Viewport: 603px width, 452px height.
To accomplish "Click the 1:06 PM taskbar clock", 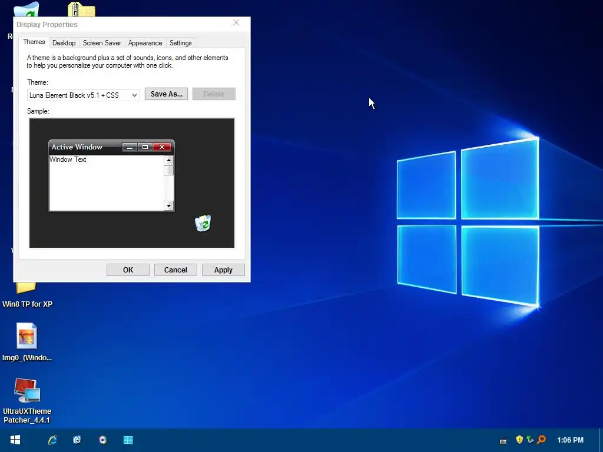I will click(x=570, y=440).
